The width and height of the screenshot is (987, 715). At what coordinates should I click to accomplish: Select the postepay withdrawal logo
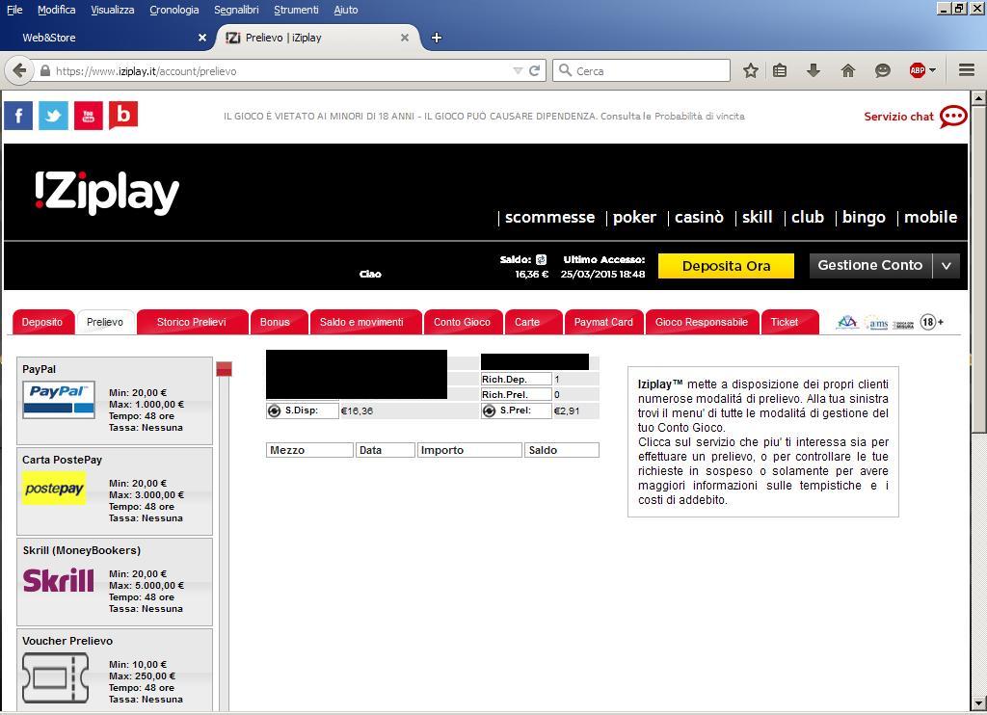pos(54,489)
